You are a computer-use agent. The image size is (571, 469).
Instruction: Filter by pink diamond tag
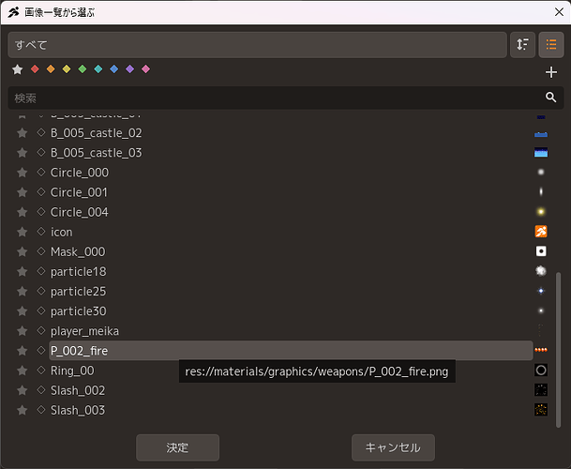pyautogui.click(x=145, y=68)
